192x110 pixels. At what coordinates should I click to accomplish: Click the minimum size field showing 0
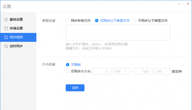pyautogui.click(x=102, y=71)
